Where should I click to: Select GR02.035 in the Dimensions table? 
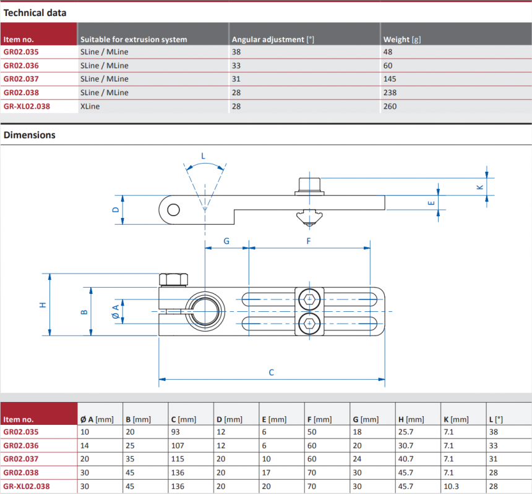tap(21, 432)
